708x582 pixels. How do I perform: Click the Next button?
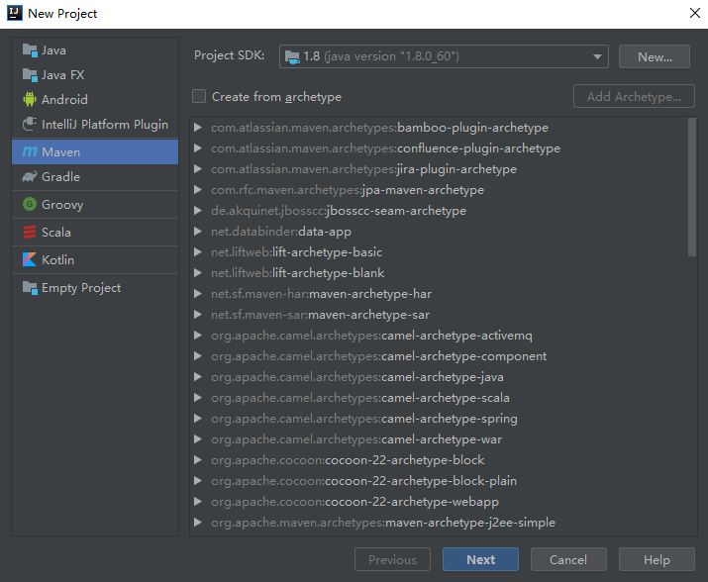pyautogui.click(x=480, y=559)
